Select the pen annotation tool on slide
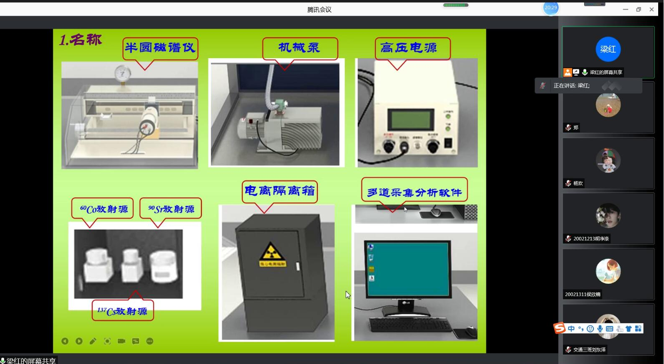The image size is (664, 364). pyautogui.click(x=93, y=341)
